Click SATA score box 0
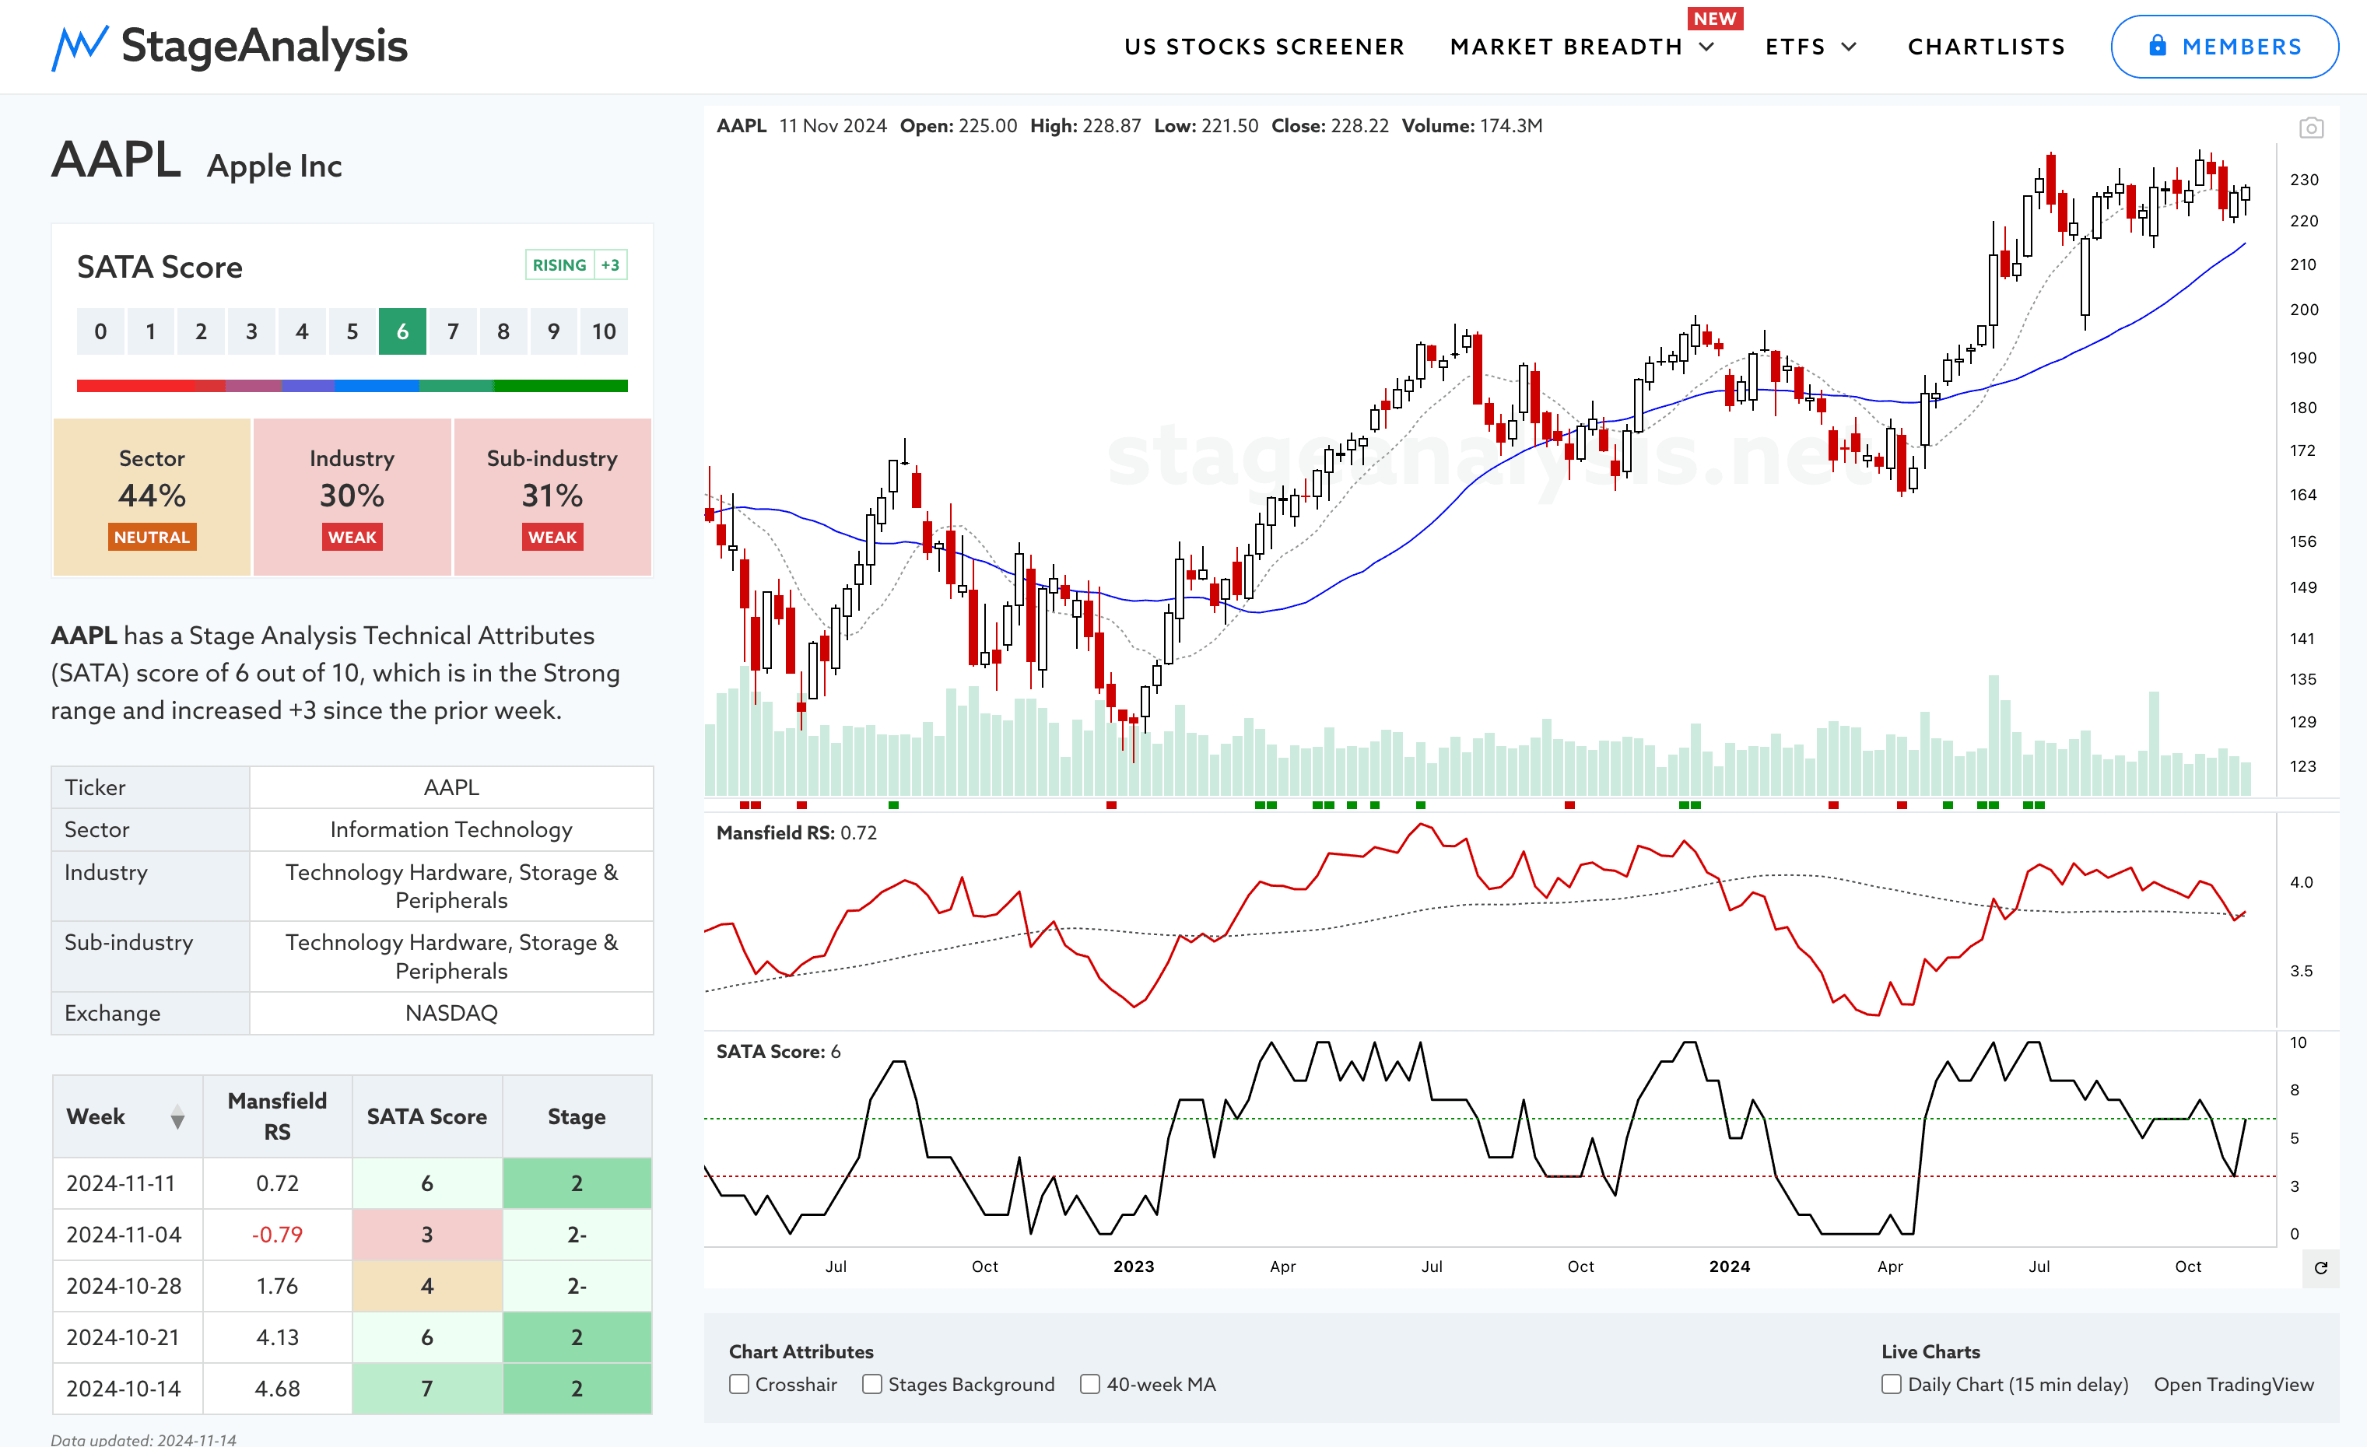2367x1447 pixels. click(101, 331)
